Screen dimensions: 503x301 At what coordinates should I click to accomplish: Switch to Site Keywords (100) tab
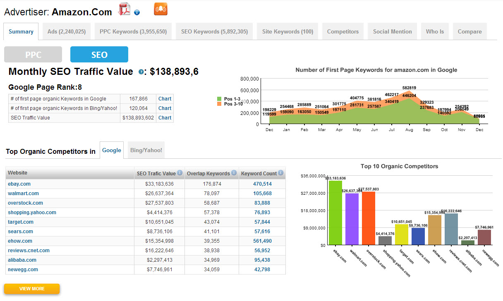coord(287,31)
